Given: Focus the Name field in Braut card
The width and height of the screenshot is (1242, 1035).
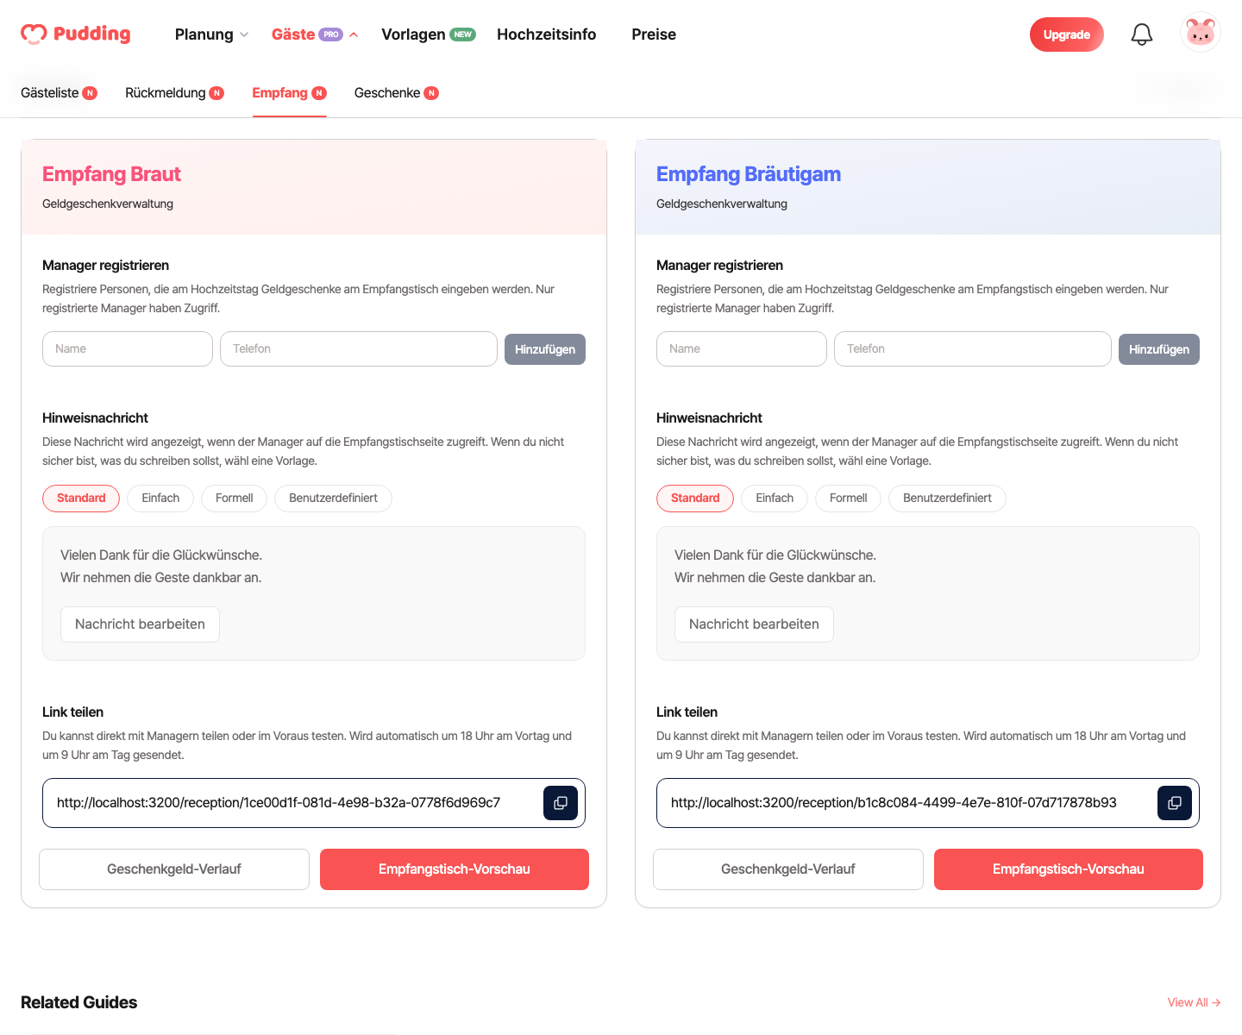Looking at the screenshot, I should point(128,349).
